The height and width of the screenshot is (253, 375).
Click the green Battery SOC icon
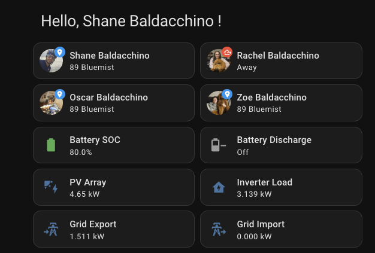pyautogui.click(x=51, y=145)
